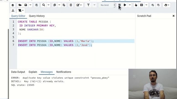Click the Copy rows icon
Viewport: 177px width, 99px height.
click(55, 5)
